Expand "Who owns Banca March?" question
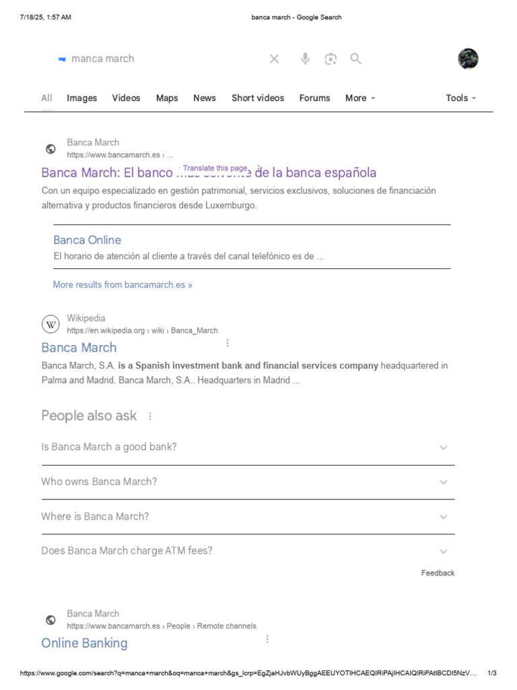This screenshot has width=517, height=690. point(248,482)
